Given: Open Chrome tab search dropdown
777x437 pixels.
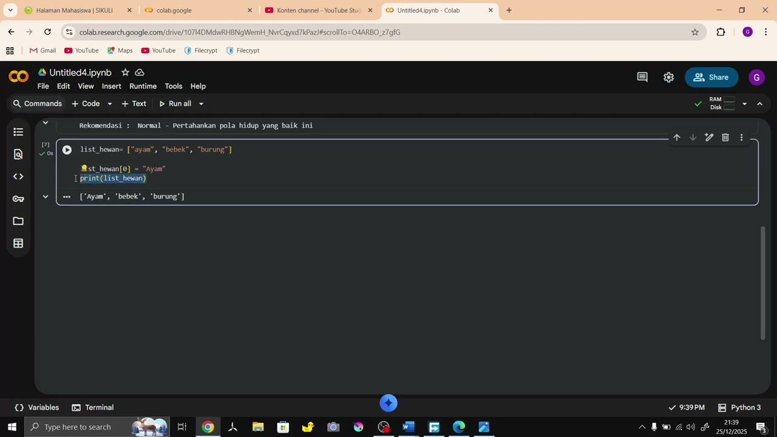Looking at the screenshot, I should point(10,10).
